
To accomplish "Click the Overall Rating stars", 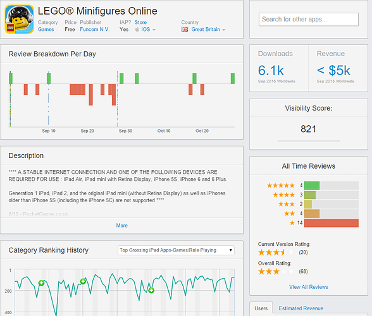I will 276,271.
